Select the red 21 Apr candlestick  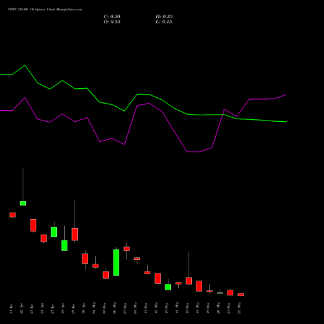[12, 215]
